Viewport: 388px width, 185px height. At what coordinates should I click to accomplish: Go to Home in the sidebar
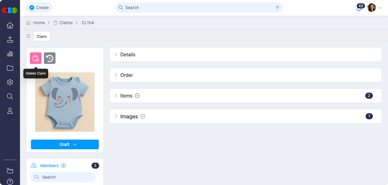click(x=10, y=25)
